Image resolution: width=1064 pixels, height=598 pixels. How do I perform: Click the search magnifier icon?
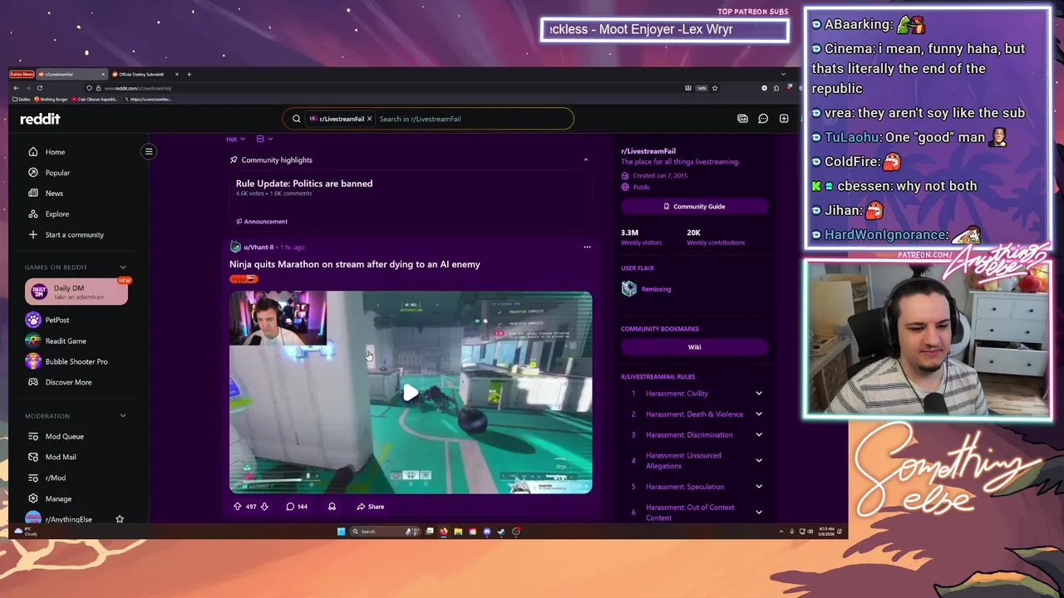coord(297,119)
